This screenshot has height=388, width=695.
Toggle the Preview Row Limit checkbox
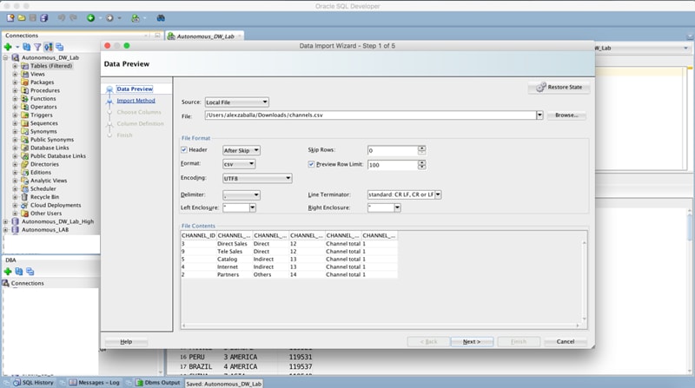click(x=312, y=164)
